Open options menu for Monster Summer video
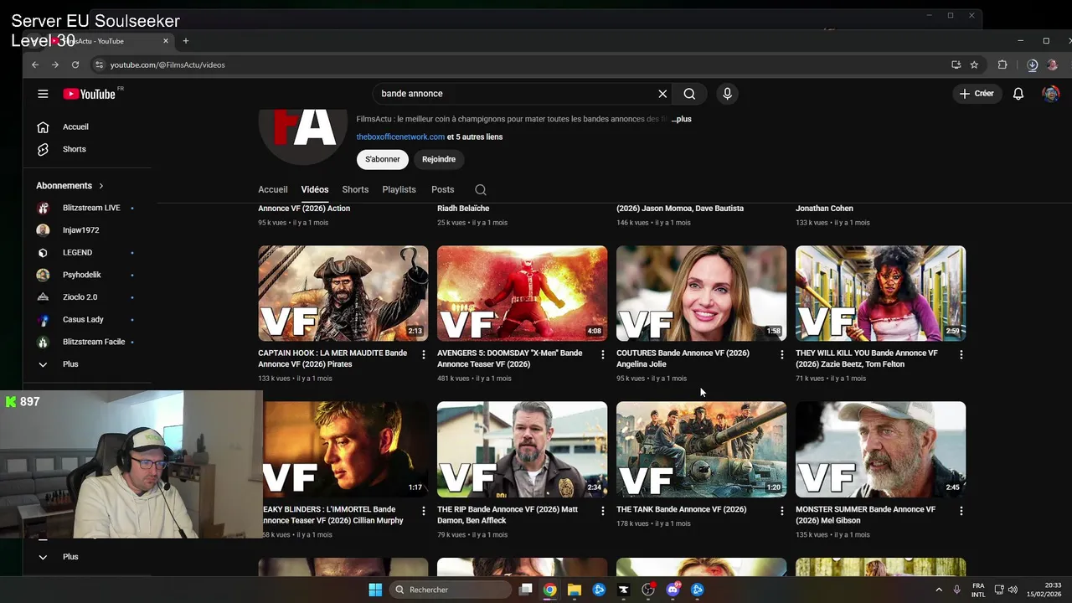1072x603 pixels. (x=961, y=511)
